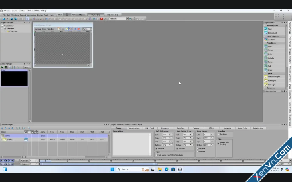Click the light icon in viewport toolbar
This screenshot has height=182, width=292.
(67, 29)
